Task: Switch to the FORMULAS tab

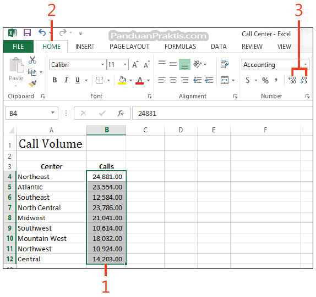Action: [x=180, y=47]
